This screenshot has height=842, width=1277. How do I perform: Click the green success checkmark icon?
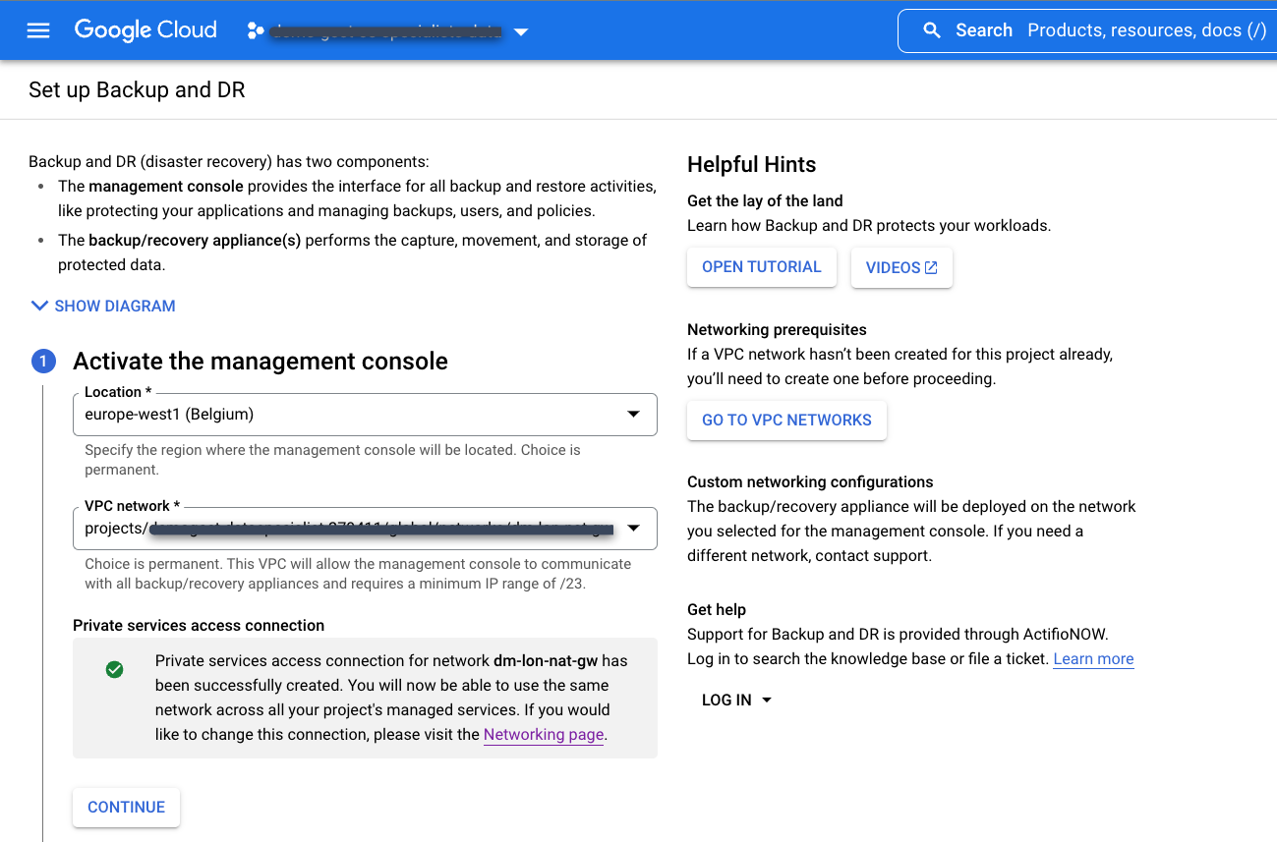coord(114,668)
